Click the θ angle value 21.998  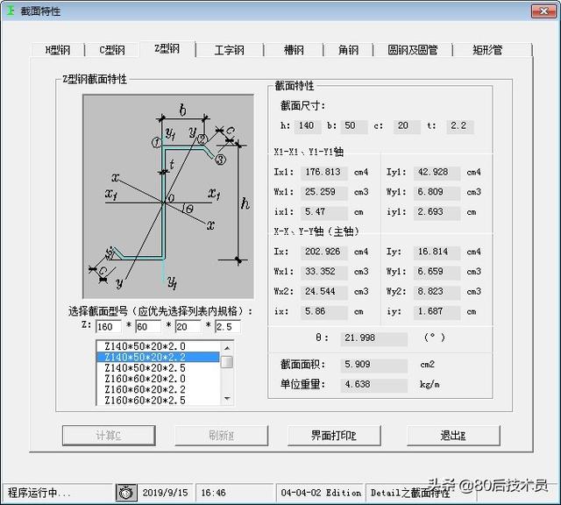tap(374, 338)
